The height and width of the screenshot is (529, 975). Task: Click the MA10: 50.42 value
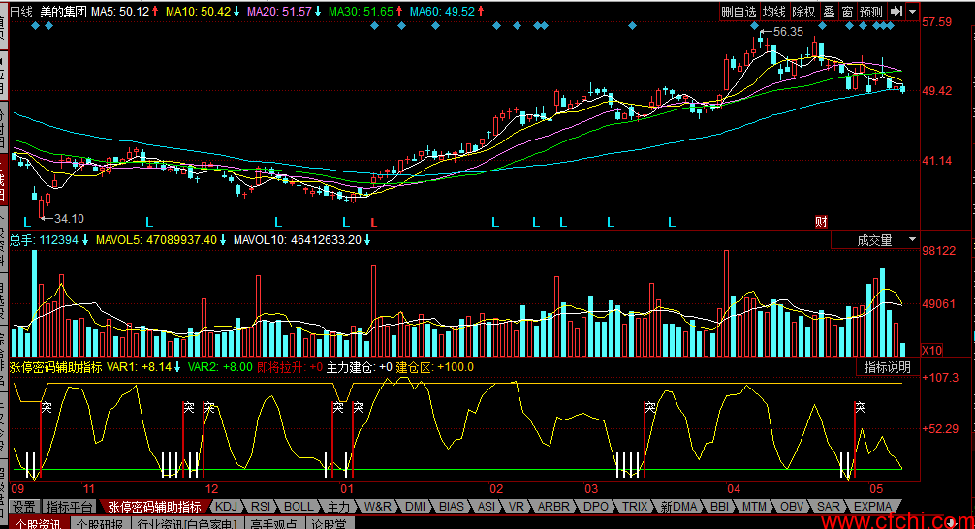click(x=198, y=12)
